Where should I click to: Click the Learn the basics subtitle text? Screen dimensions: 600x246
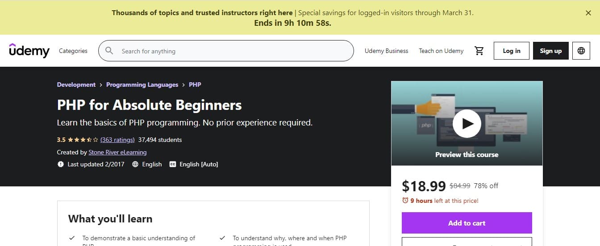click(185, 122)
